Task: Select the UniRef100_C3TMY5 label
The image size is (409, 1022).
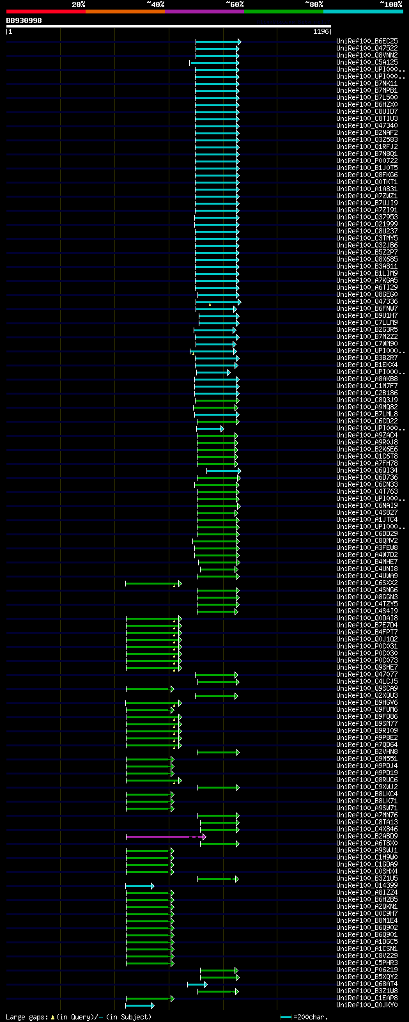Action: click(367, 239)
